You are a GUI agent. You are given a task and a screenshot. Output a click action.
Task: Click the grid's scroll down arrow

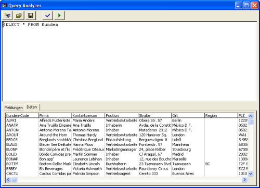click(251, 173)
